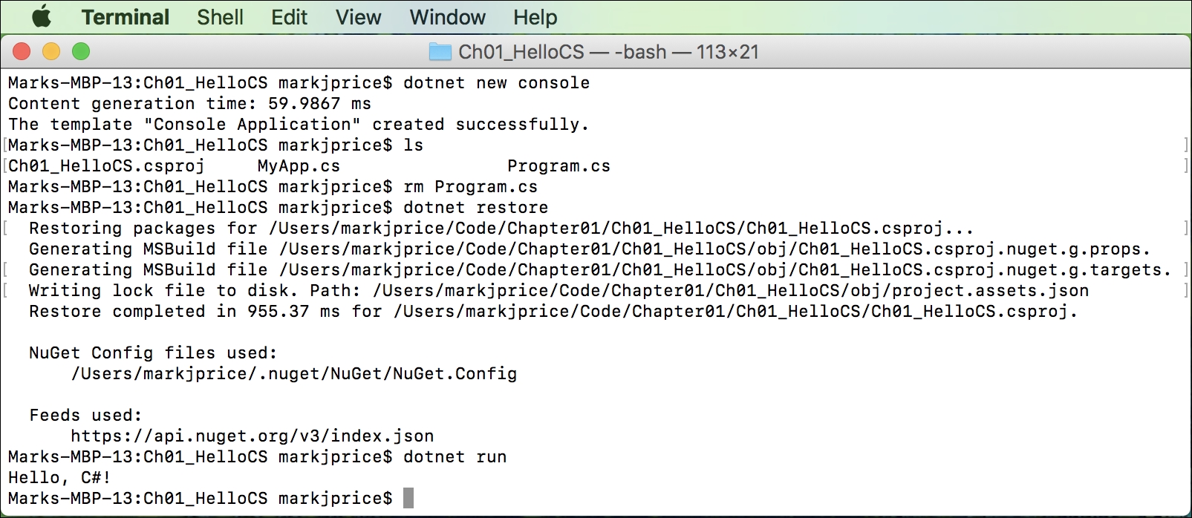Viewport: 1192px width, 518px height.
Task: Click the red close window button
Action: point(22,51)
